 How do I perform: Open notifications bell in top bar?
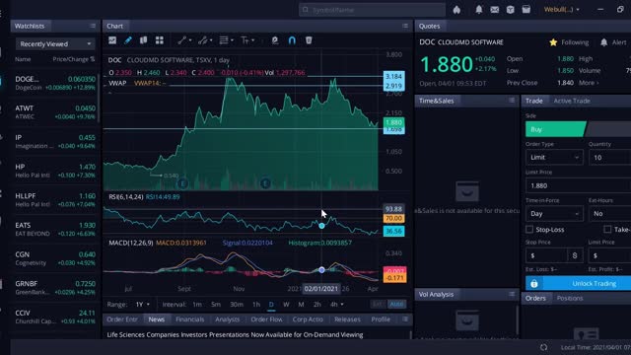coord(479,9)
